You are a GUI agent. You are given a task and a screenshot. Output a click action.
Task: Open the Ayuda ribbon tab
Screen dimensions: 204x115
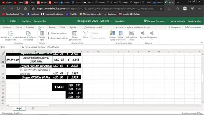coord(73,27)
